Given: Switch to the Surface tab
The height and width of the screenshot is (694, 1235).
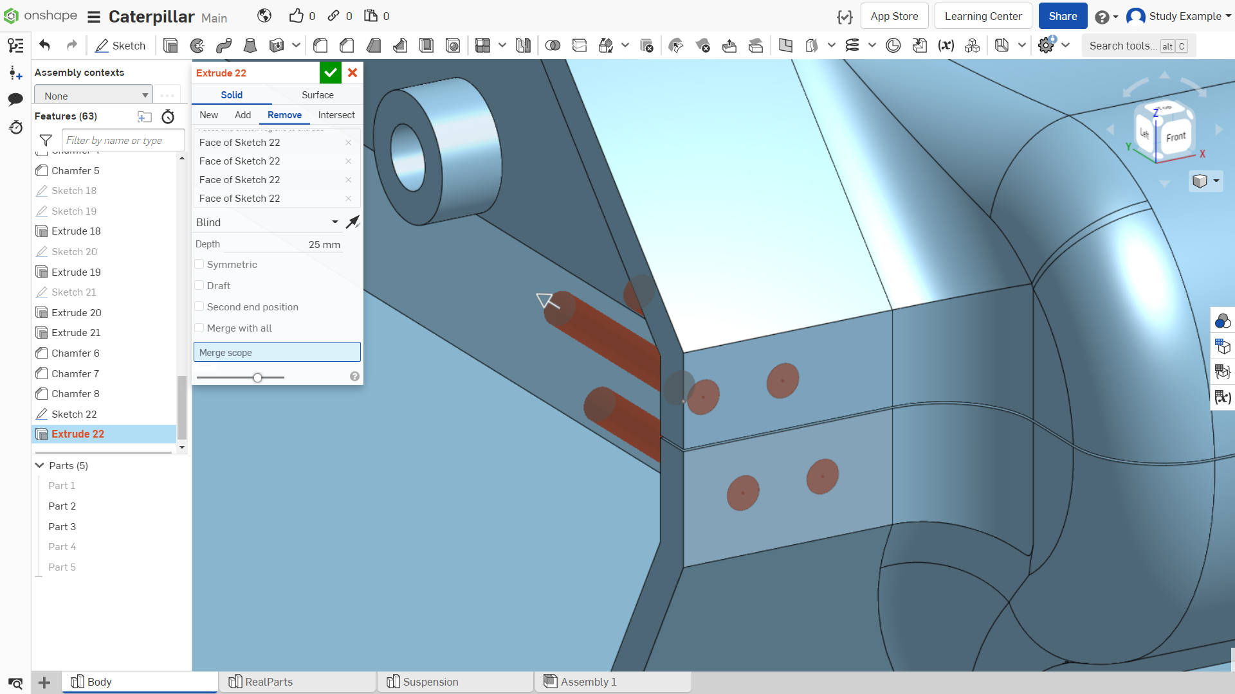Looking at the screenshot, I should click(x=318, y=94).
